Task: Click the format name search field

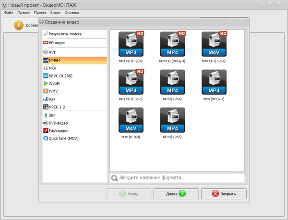Action: pos(177,178)
